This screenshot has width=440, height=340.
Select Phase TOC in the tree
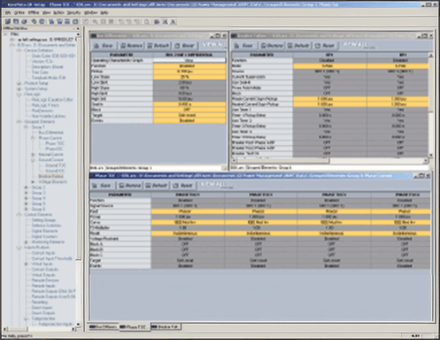pos(55,143)
